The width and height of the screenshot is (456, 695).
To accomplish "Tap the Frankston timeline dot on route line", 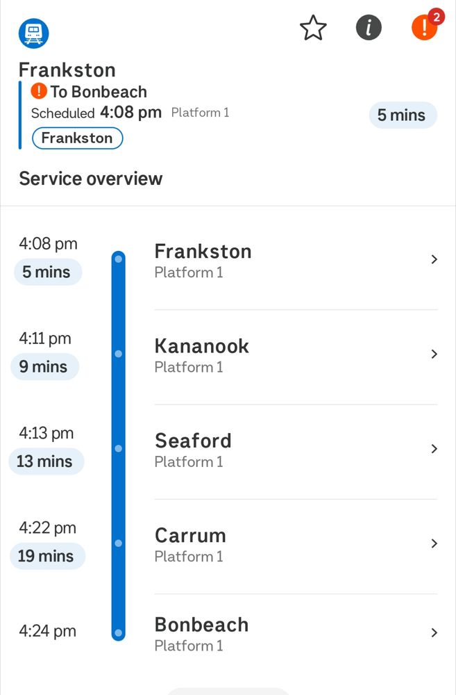I will (x=119, y=260).
